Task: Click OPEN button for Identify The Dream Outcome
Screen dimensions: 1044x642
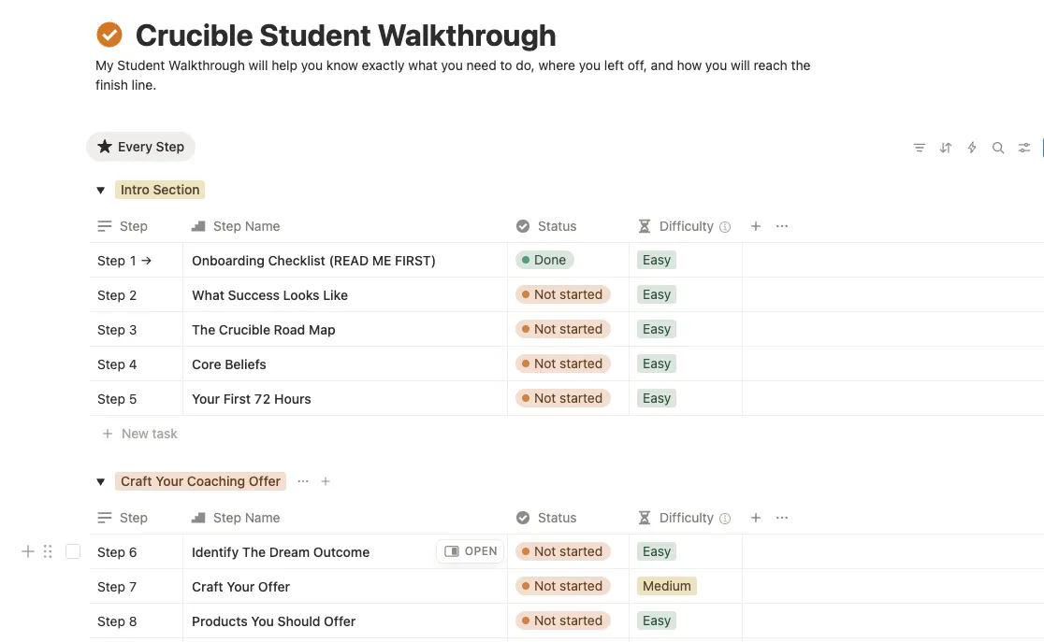Action: click(471, 550)
